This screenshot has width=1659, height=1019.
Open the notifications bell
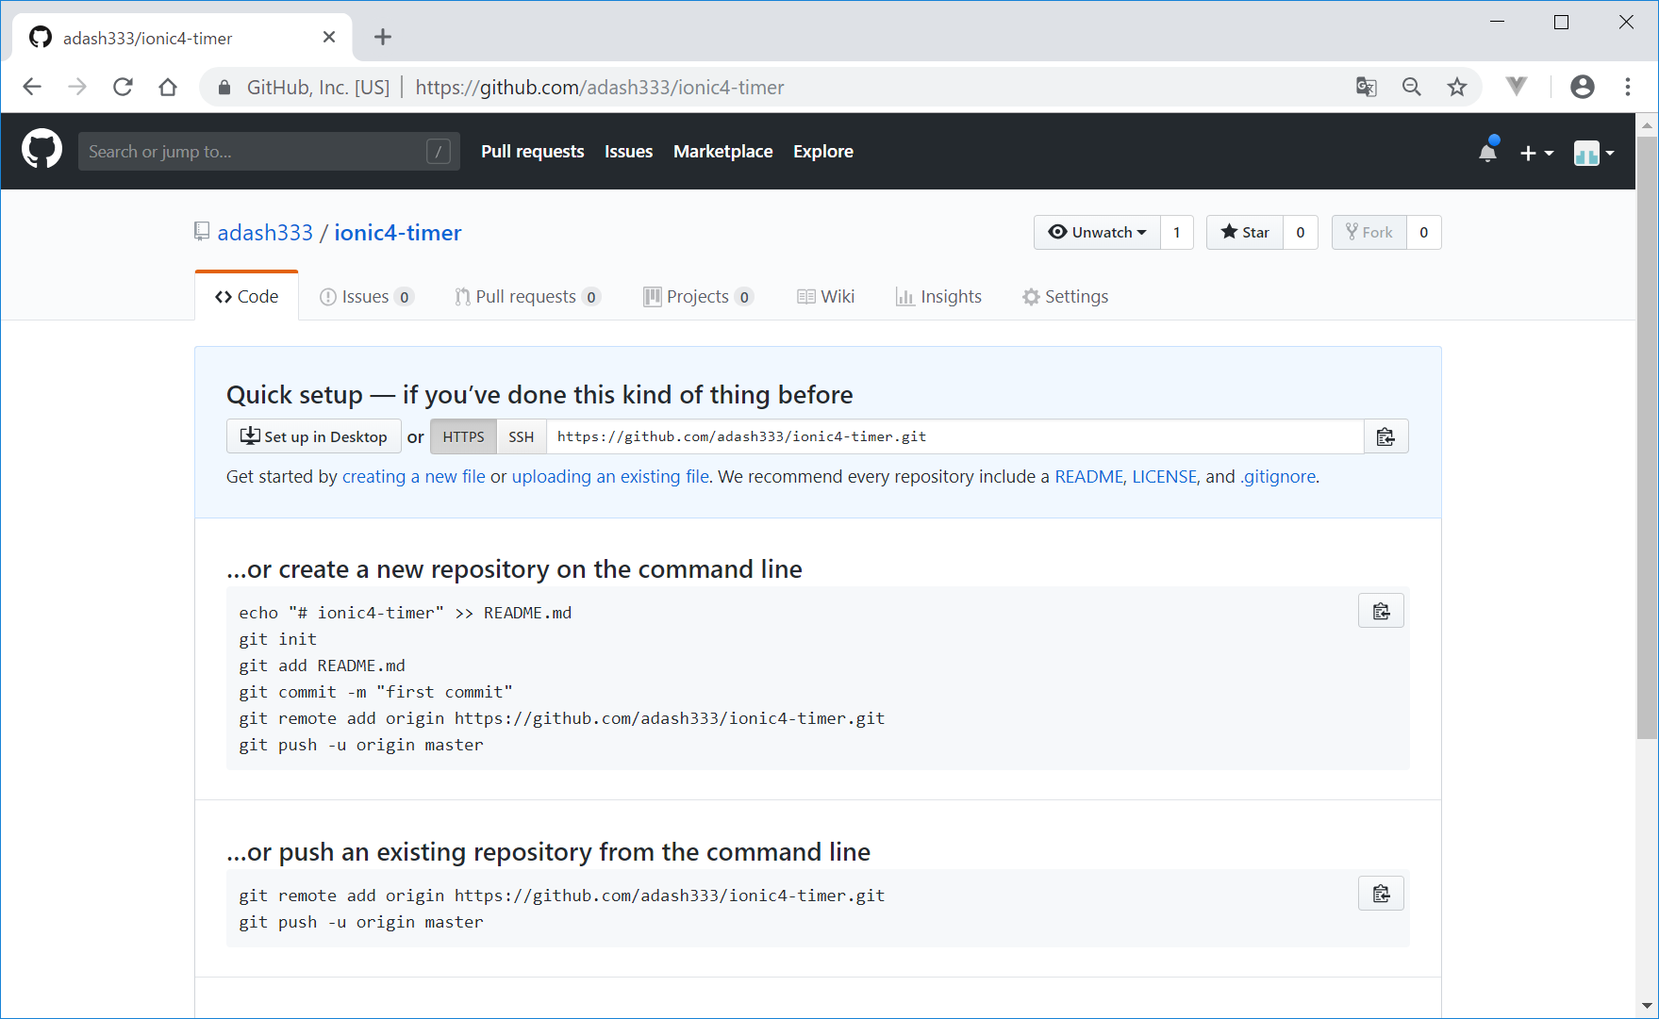pyautogui.click(x=1488, y=152)
